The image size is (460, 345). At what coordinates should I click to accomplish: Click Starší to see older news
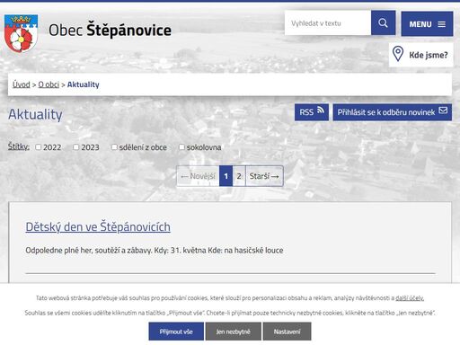coord(264,176)
